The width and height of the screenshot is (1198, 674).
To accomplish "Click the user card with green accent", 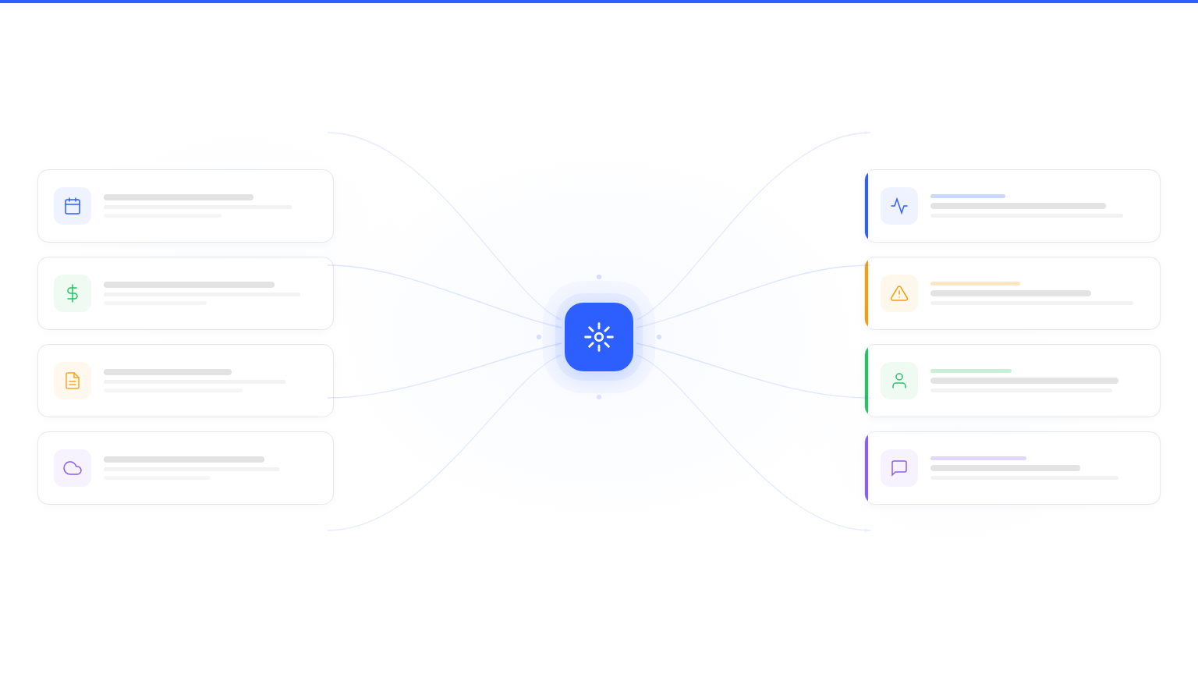I will pos(1012,381).
